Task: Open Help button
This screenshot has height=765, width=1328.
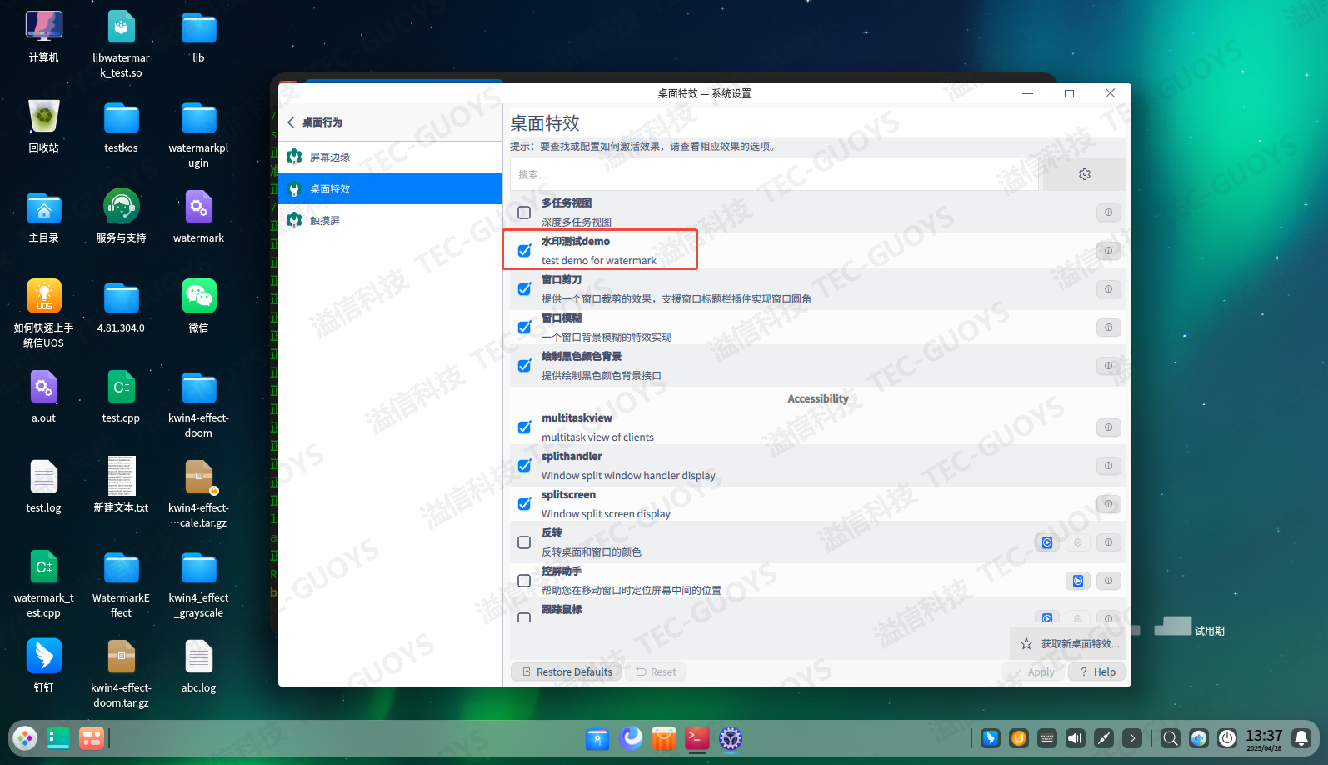Action: pos(1097,672)
